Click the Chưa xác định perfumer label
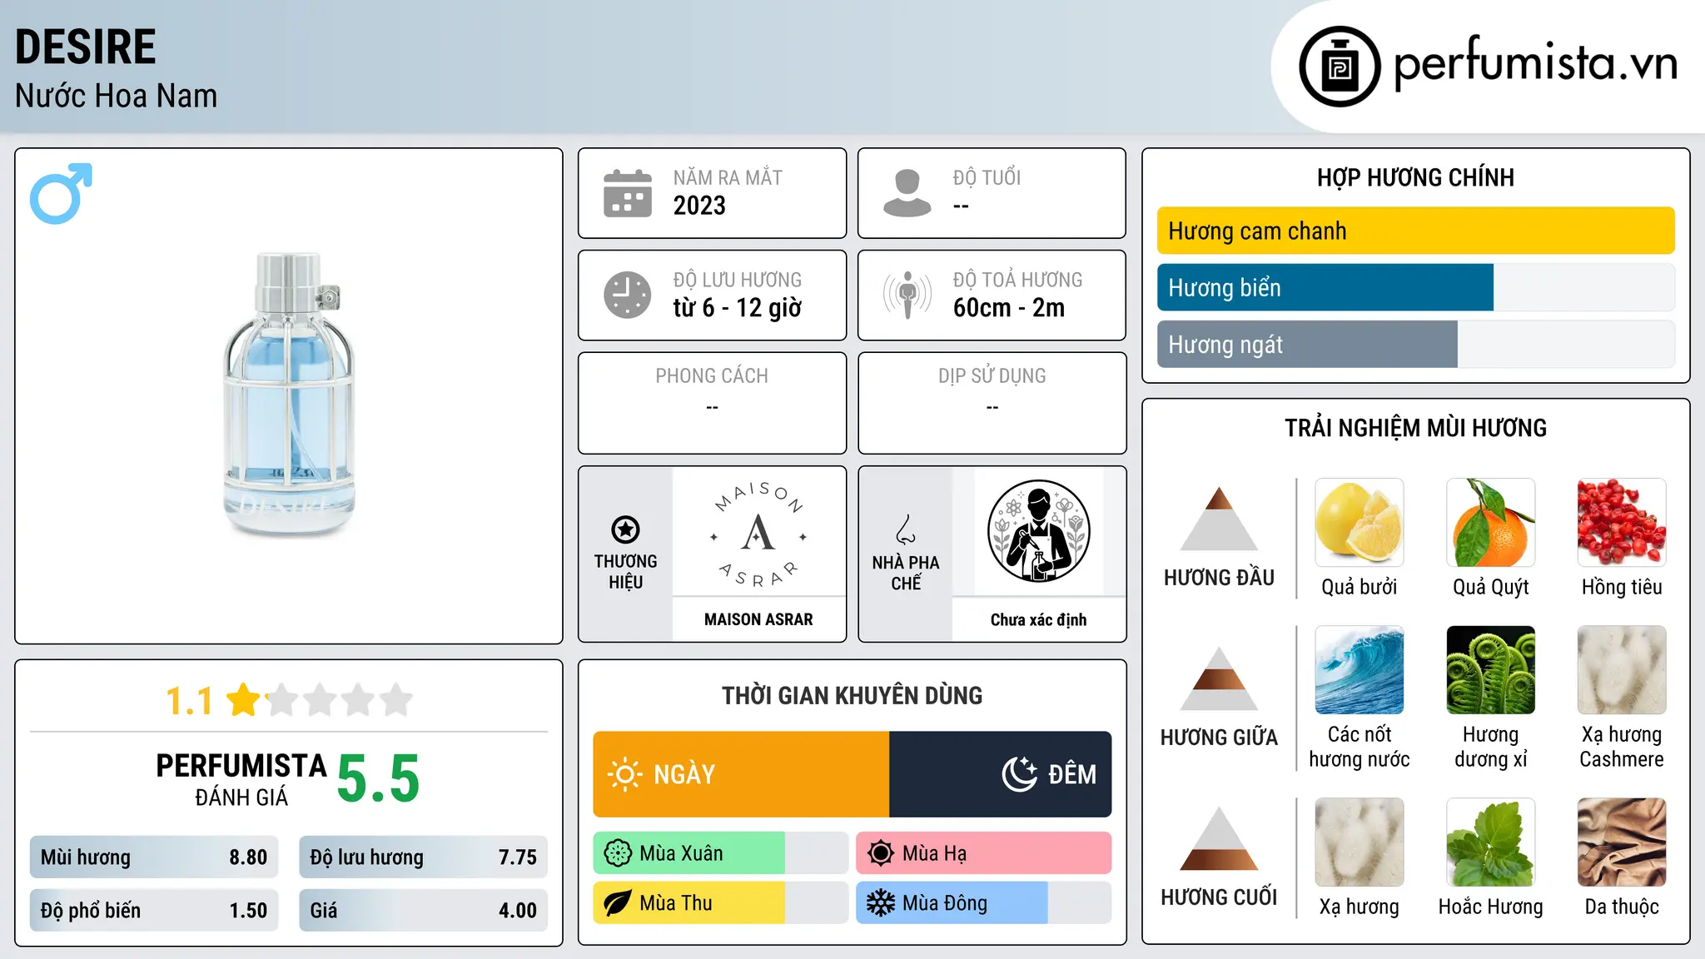The width and height of the screenshot is (1705, 959). click(x=1038, y=619)
